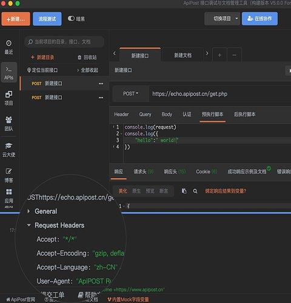Screen dimensions: 291x303
Task: Switch to the Header tab
Action: [121, 115]
